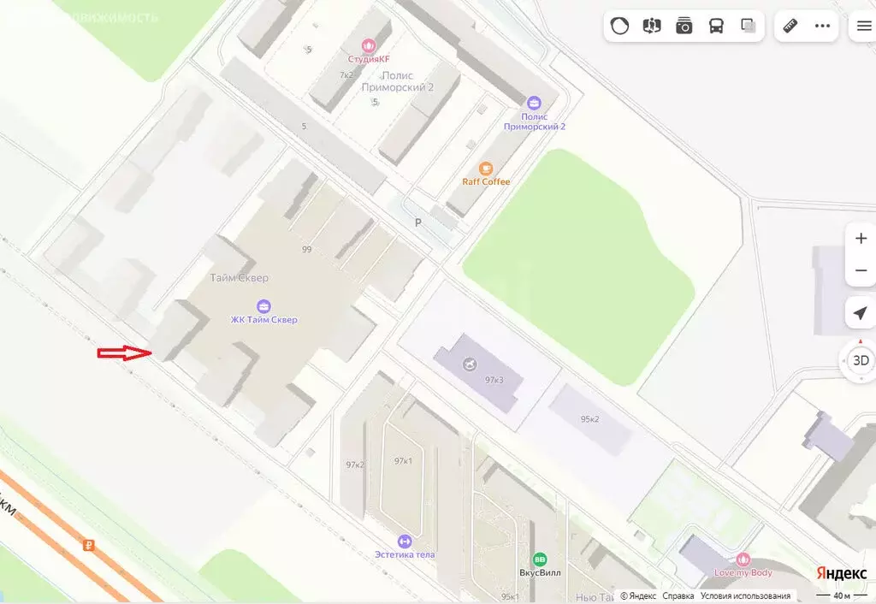Open map layers selector icon

(748, 26)
